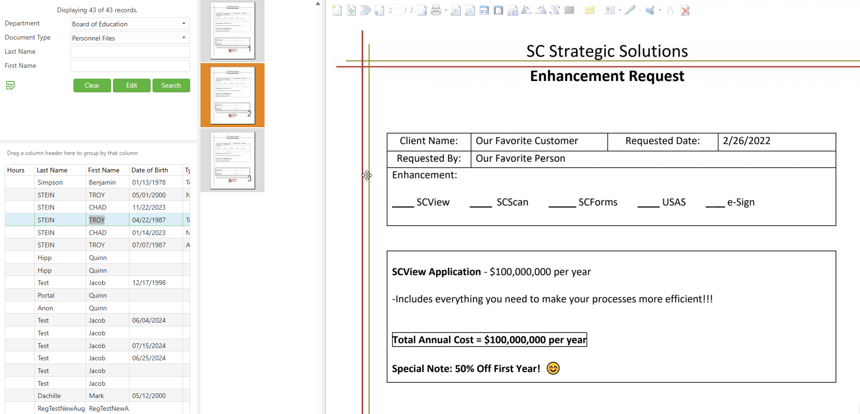Viewport: 860px width, 414px height.
Task: Click the green checklist icon below filters
Action: tap(10, 85)
